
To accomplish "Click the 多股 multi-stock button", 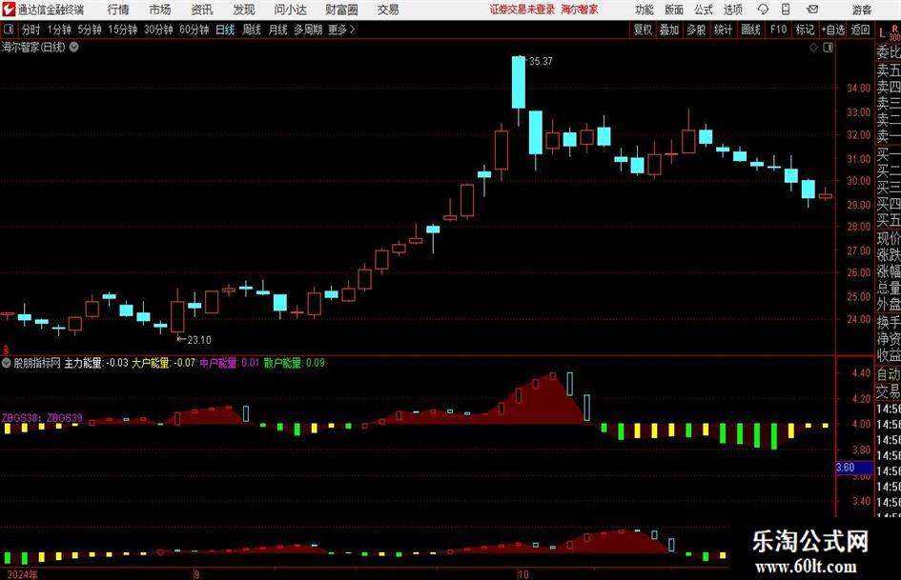I will (x=696, y=30).
